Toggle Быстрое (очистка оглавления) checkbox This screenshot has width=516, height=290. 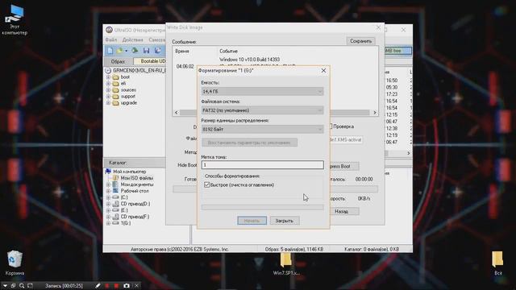[x=206, y=184]
